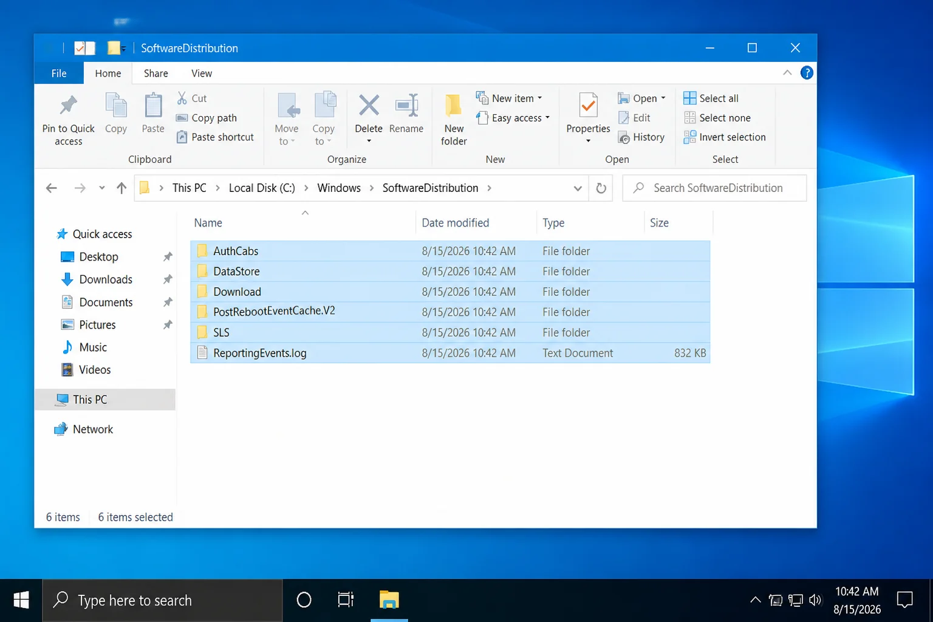This screenshot has height=622, width=933.
Task: Switch to the Home ribbon tab
Action: (108, 73)
